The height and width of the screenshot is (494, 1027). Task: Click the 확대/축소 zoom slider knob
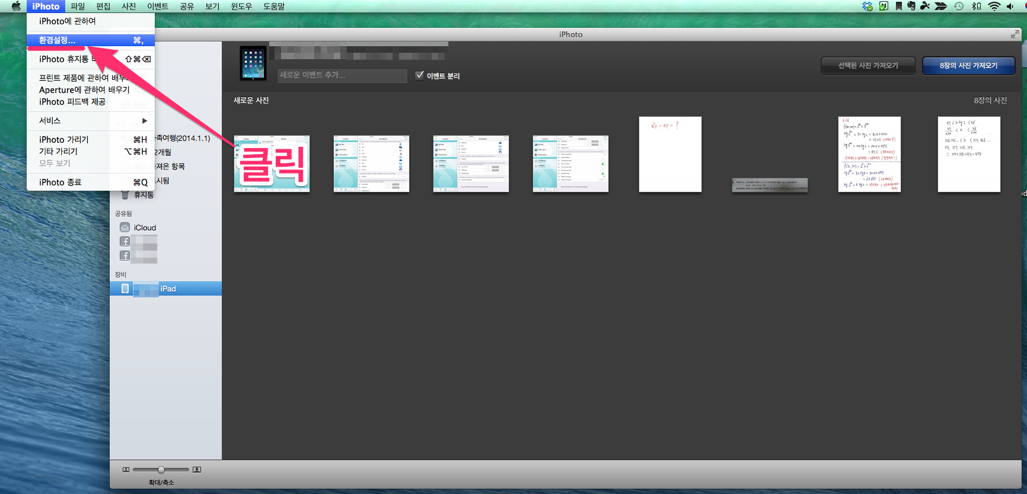pos(161,470)
